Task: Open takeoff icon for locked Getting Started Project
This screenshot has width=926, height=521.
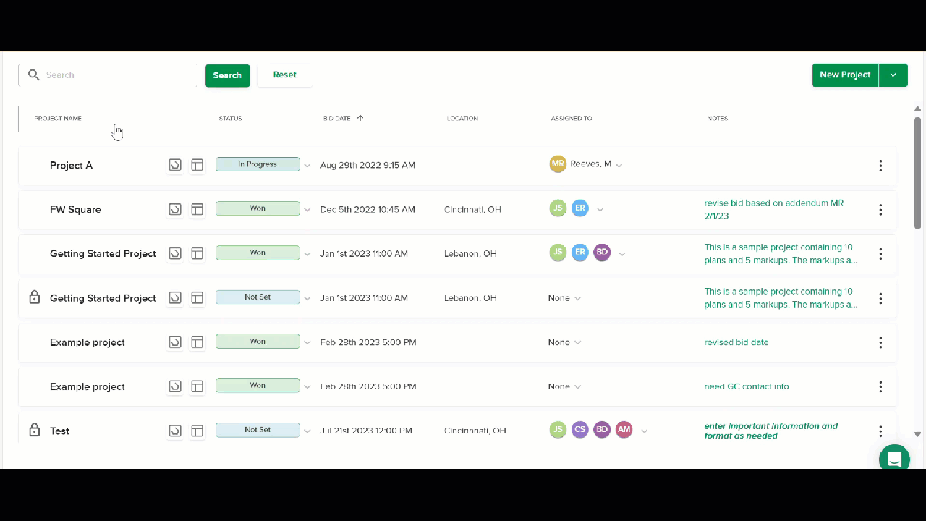Action: [x=175, y=297]
